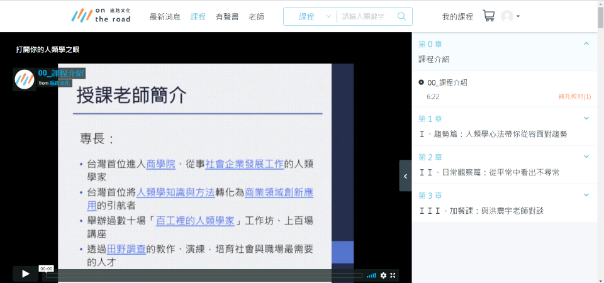Open 補充教材(1) supplementary materials
The height and width of the screenshot is (283, 604).
point(574,97)
